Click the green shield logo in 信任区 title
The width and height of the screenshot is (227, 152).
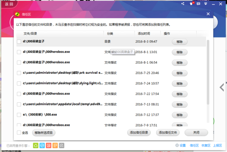tap(17, 14)
